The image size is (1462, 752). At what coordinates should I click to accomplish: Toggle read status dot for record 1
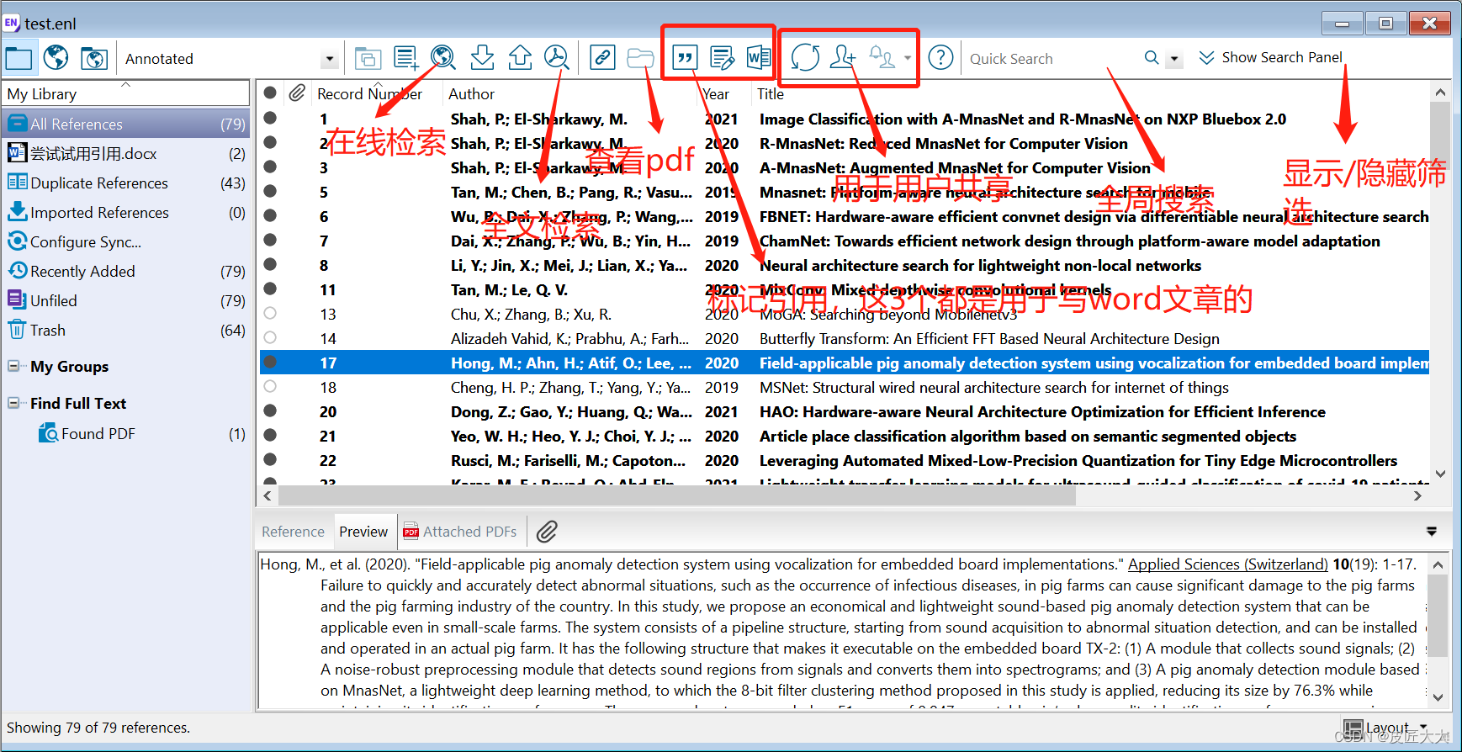pyautogui.click(x=270, y=118)
